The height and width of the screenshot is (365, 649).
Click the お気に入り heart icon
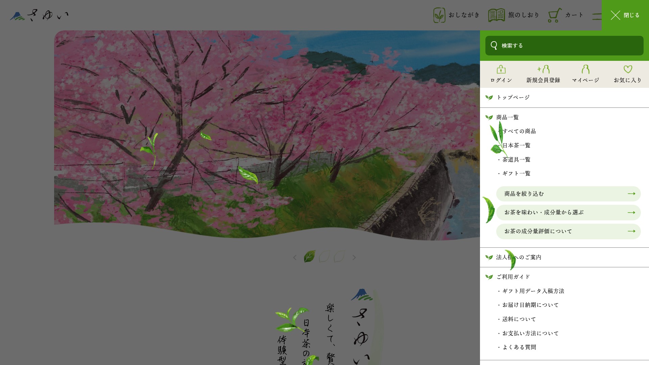click(x=628, y=69)
